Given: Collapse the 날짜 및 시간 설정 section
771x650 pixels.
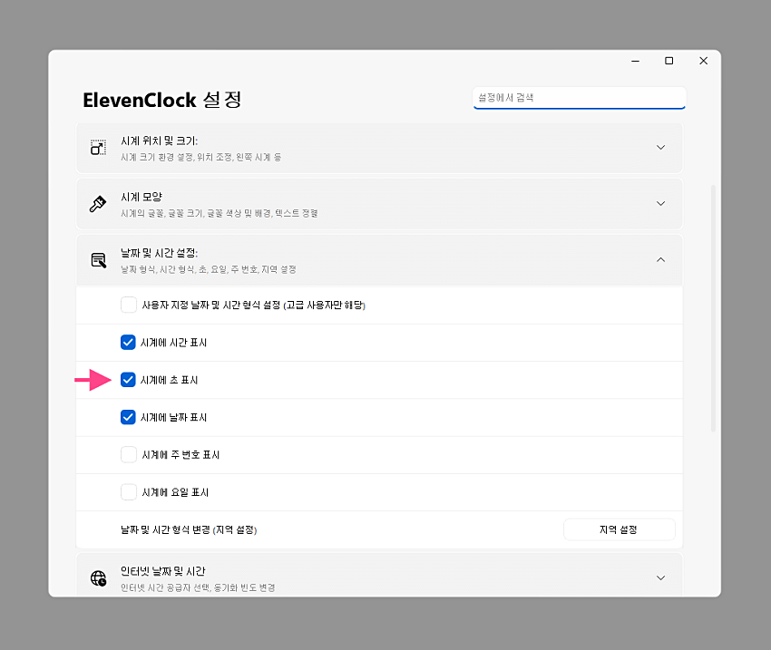Looking at the screenshot, I should [x=660, y=258].
